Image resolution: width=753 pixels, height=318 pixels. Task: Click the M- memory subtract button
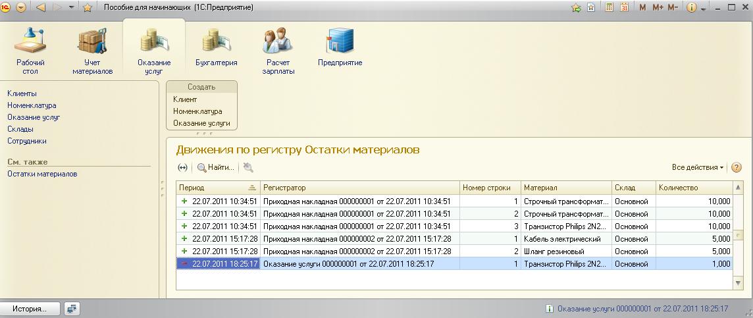tap(673, 8)
